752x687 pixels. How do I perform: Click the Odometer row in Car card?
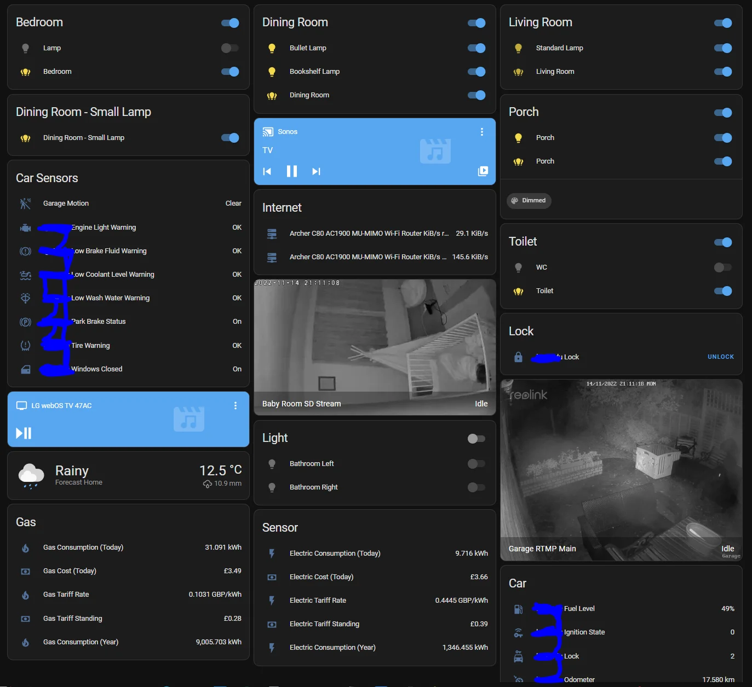click(x=621, y=679)
